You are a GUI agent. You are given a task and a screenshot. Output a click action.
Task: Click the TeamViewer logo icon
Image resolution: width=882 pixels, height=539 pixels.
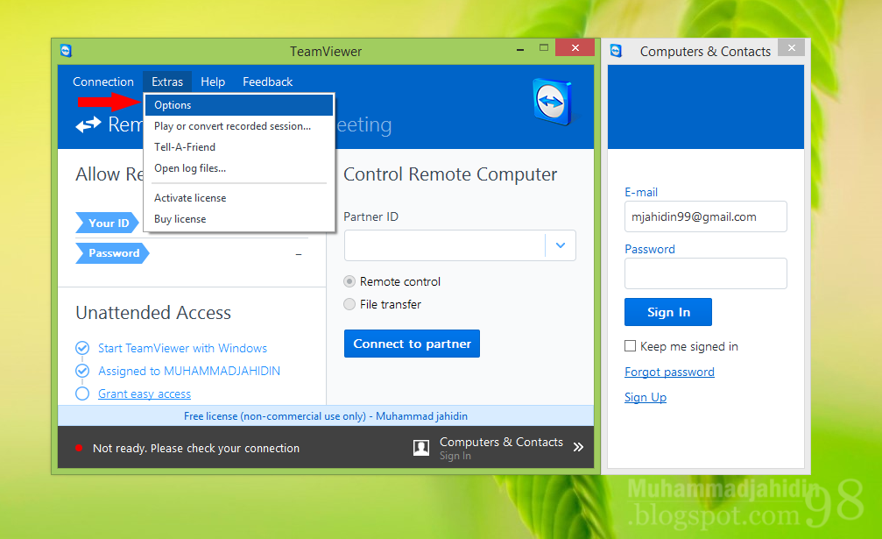(552, 101)
